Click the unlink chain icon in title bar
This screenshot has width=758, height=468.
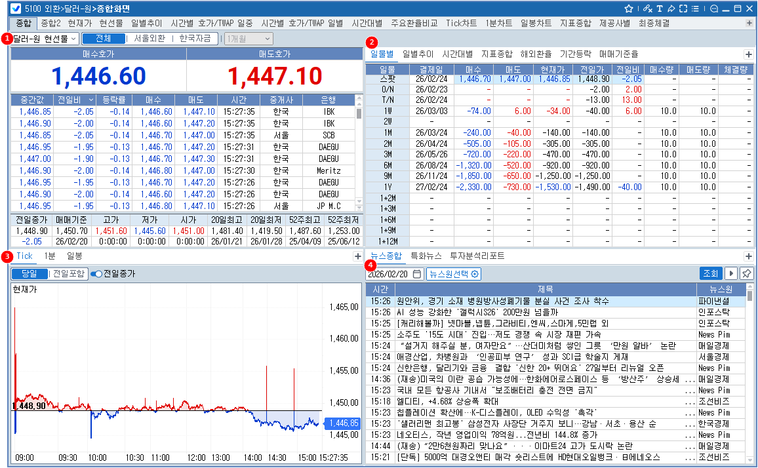(x=648, y=9)
